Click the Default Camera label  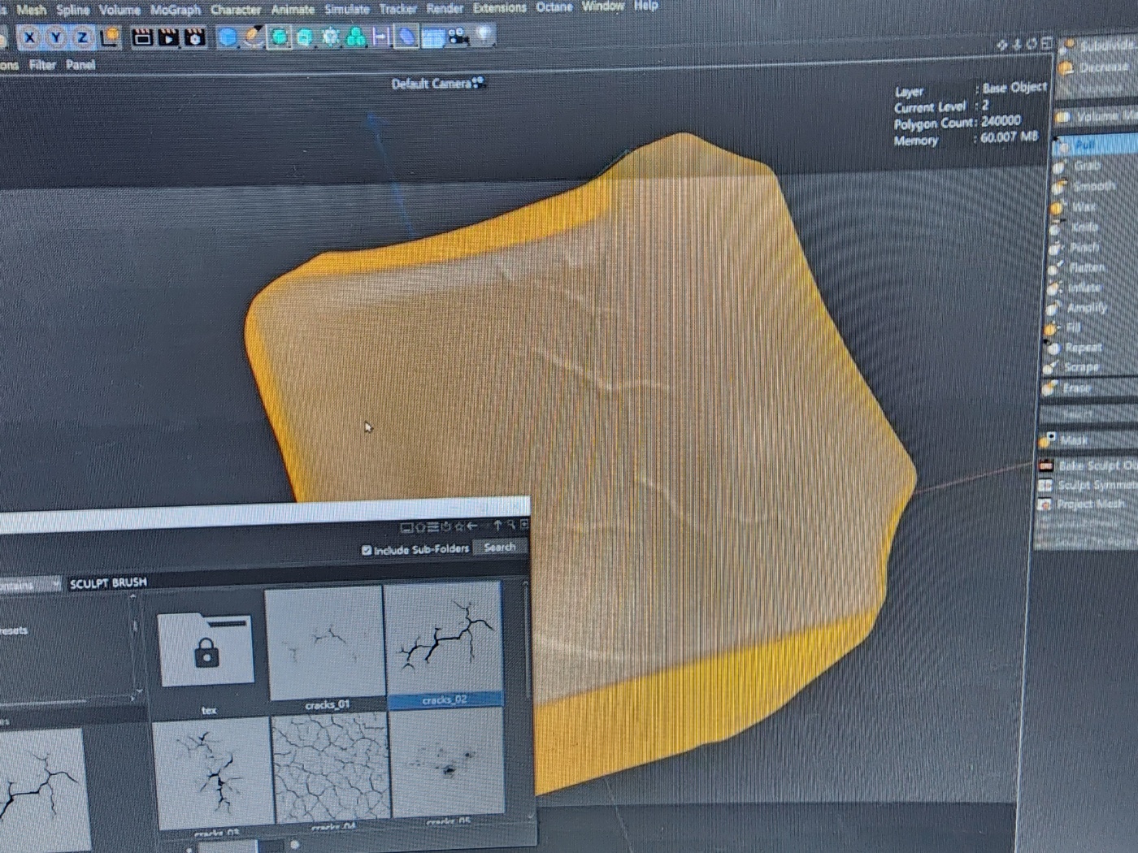[431, 84]
